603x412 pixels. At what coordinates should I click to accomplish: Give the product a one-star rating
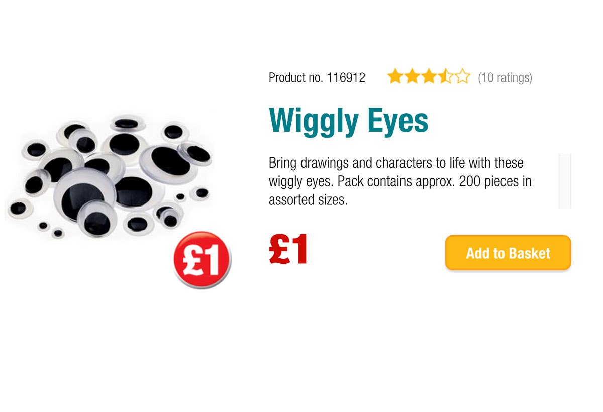coord(395,76)
